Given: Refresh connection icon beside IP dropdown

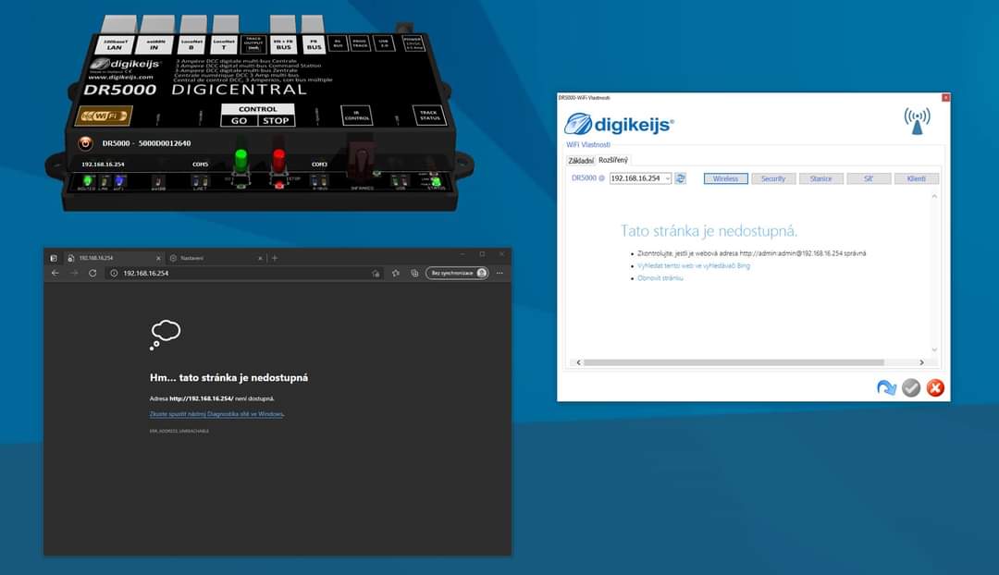Looking at the screenshot, I should (x=681, y=178).
